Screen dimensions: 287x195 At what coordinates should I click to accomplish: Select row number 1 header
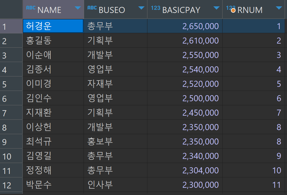point(11,26)
